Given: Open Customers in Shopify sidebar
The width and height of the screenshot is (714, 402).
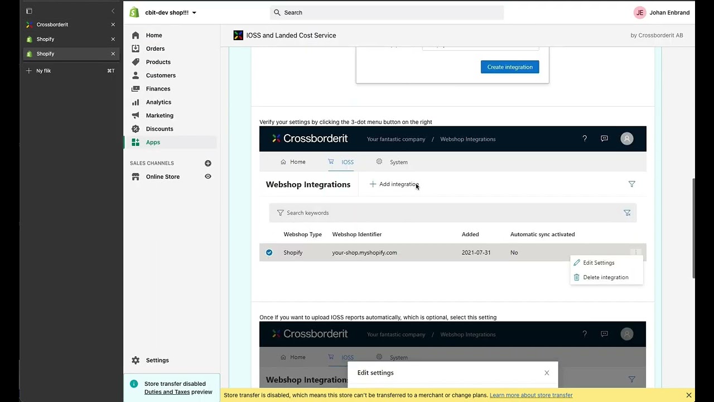Looking at the screenshot, I should [161, 75].
